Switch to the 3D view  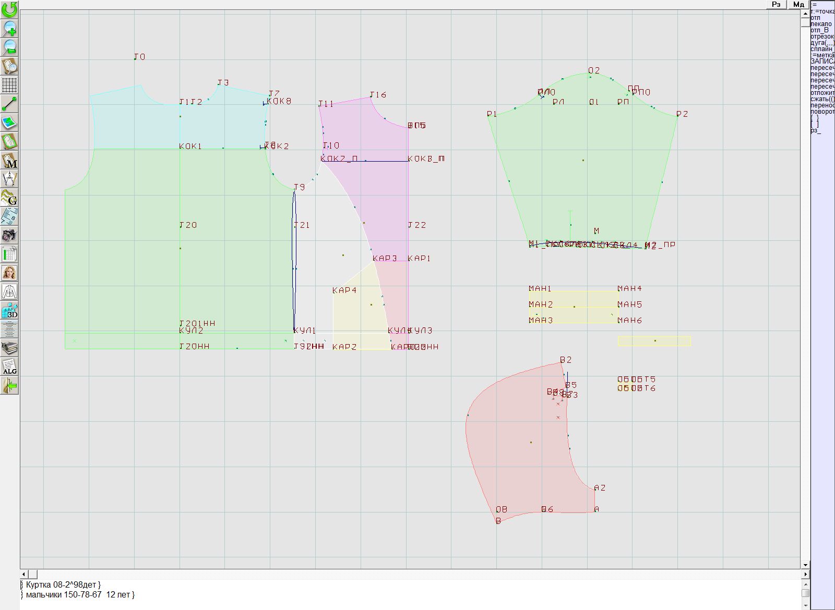(x=9, y=311)
